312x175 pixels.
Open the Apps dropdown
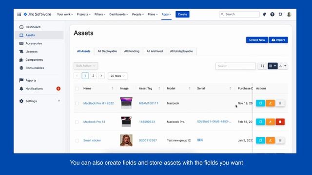pos(166,14)
